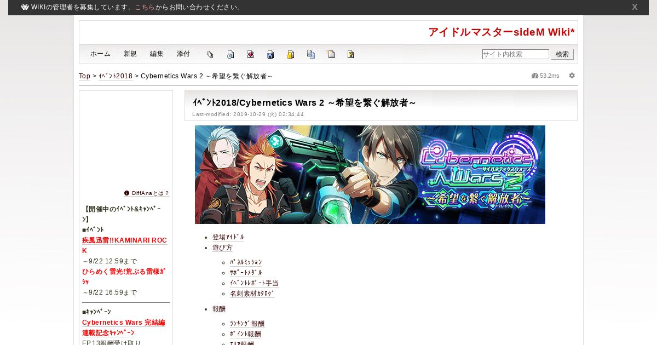Click the Cybernetics Wars 2 banner image
The width and height of the screenshot is (657, 345).
pos(370,175)
